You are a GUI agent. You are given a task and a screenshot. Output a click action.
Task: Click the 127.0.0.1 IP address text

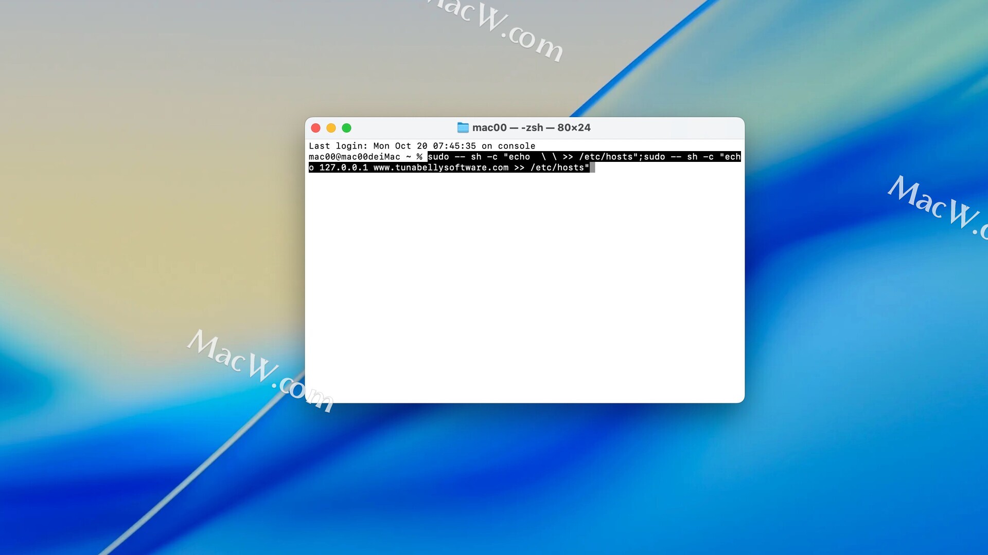click(x=343, y=168)
